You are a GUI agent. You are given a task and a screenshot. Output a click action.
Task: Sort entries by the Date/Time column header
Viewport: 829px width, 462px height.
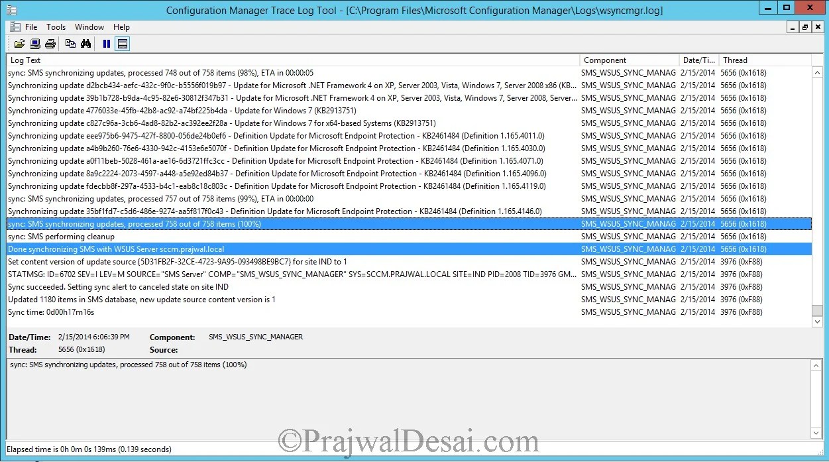tap(699, 60)
